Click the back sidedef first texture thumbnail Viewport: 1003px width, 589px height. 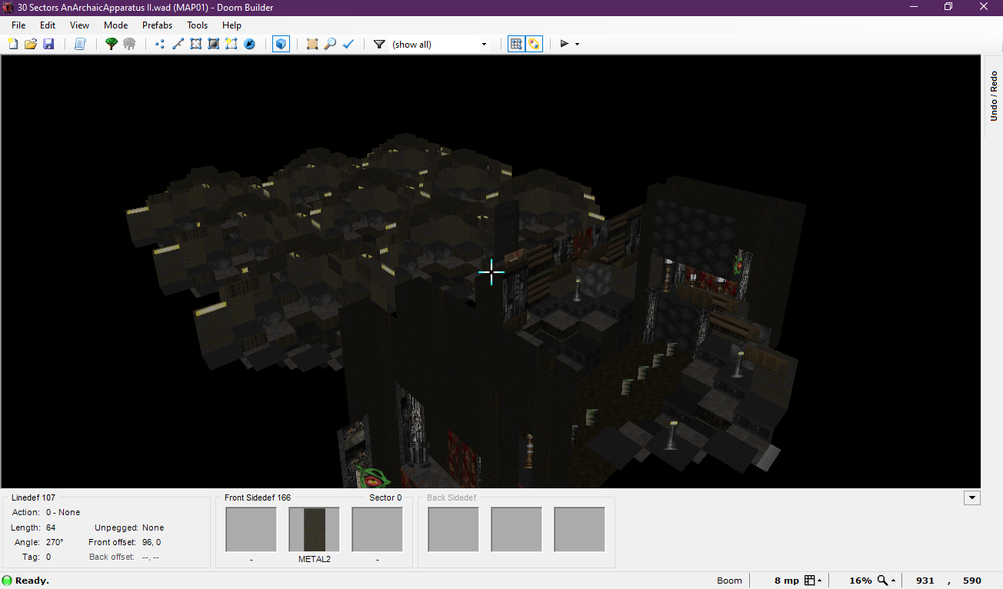click(x=454, y=530)
